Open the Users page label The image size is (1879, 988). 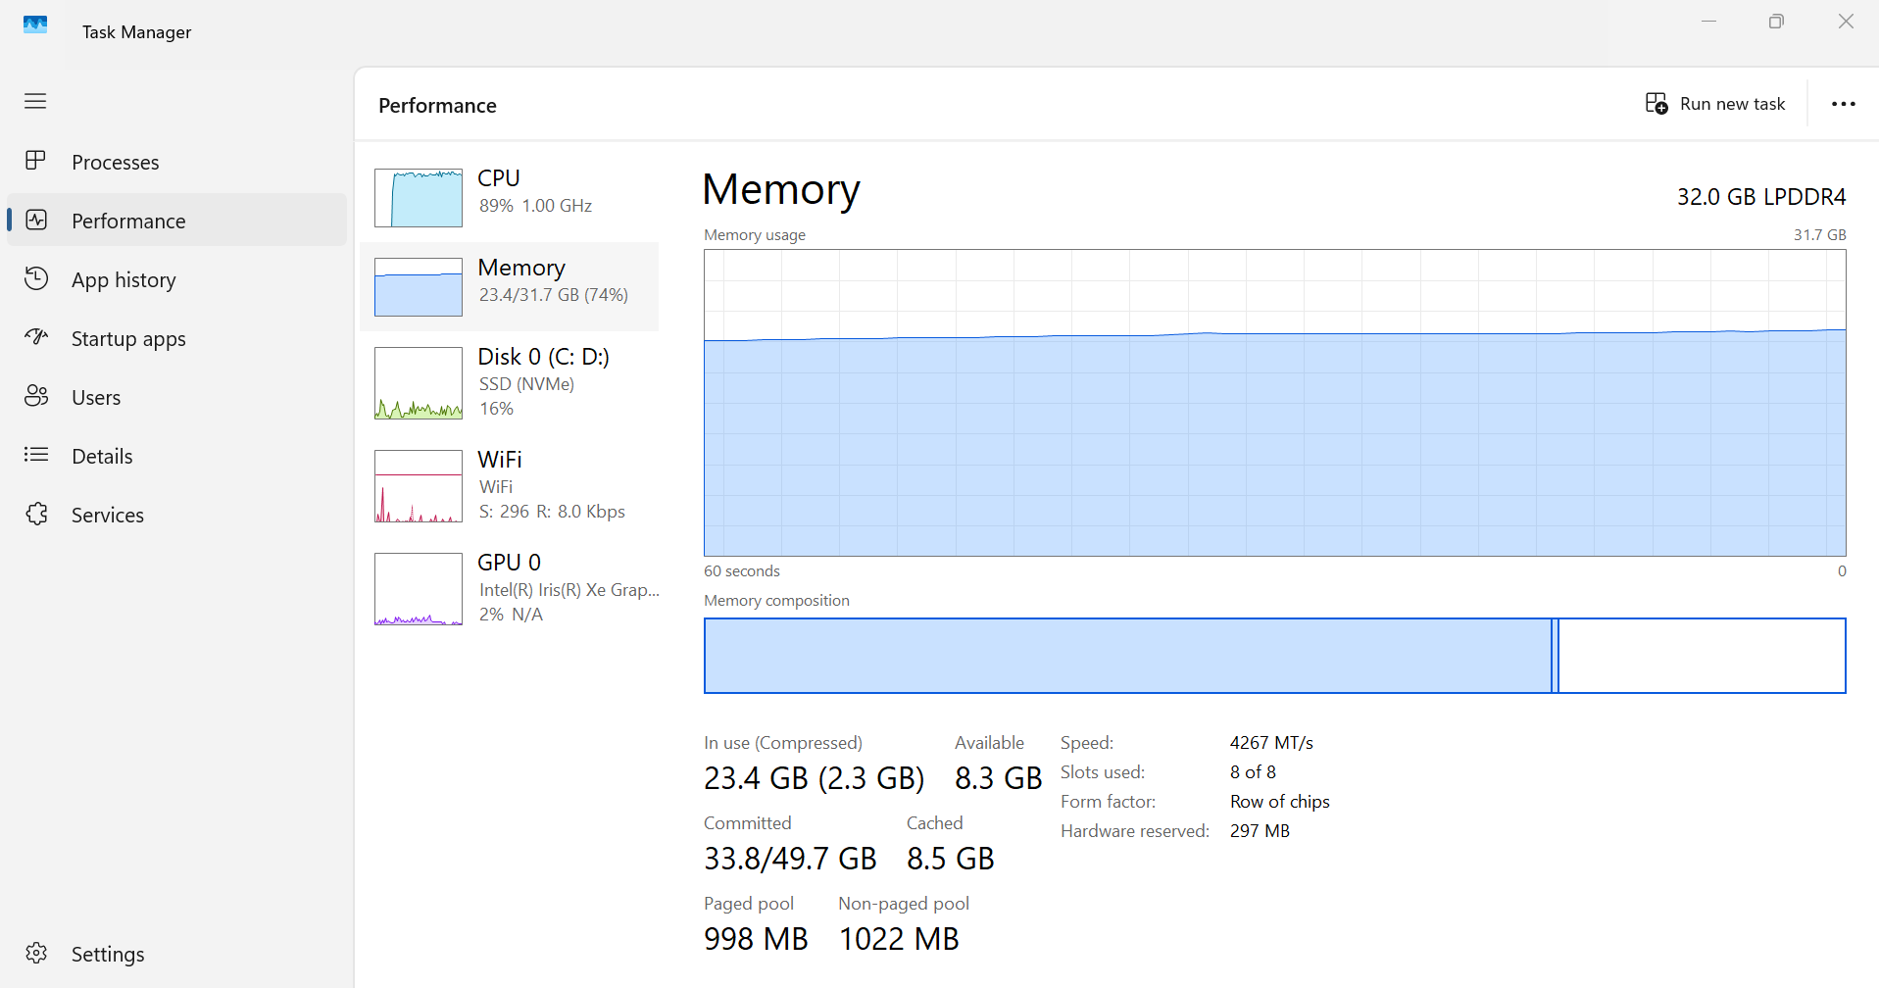(x=96, y=397)
